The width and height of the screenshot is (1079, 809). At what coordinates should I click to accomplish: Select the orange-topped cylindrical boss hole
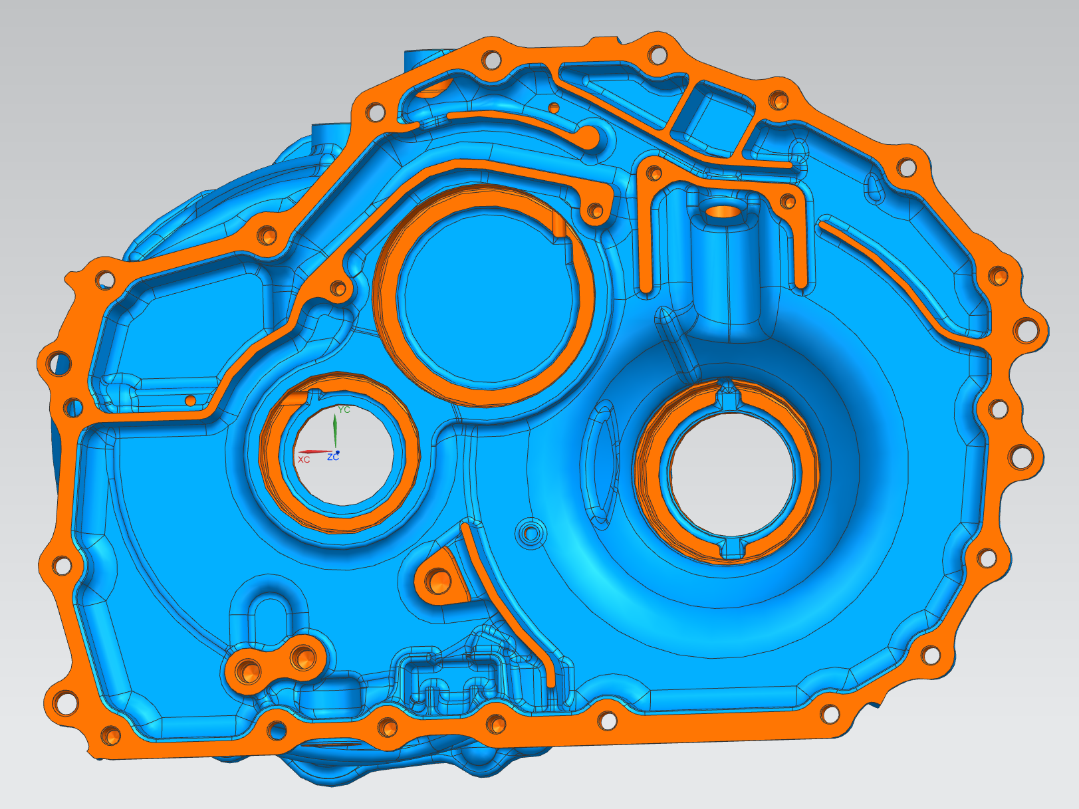point(725,212)
